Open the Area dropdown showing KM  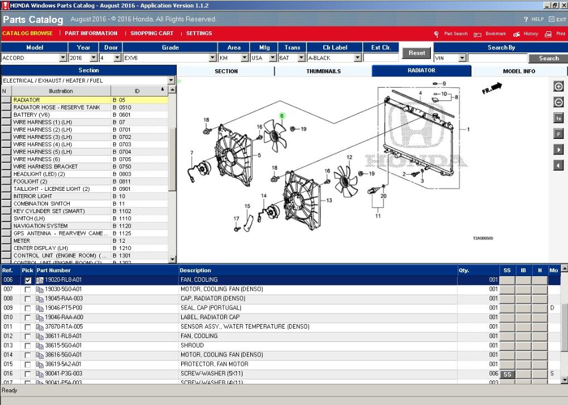(x=245, y=58)
